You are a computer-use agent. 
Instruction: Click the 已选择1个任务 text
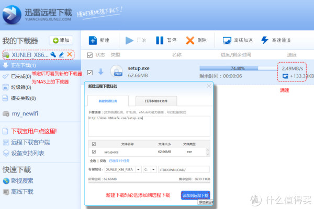(119, 161)
